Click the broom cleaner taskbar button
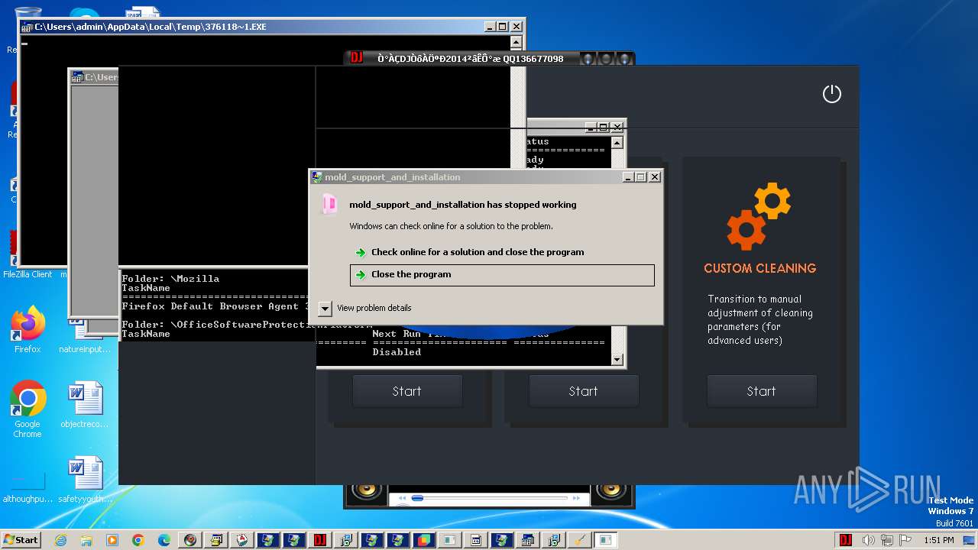The image size is (978, 550). (580, 540)
